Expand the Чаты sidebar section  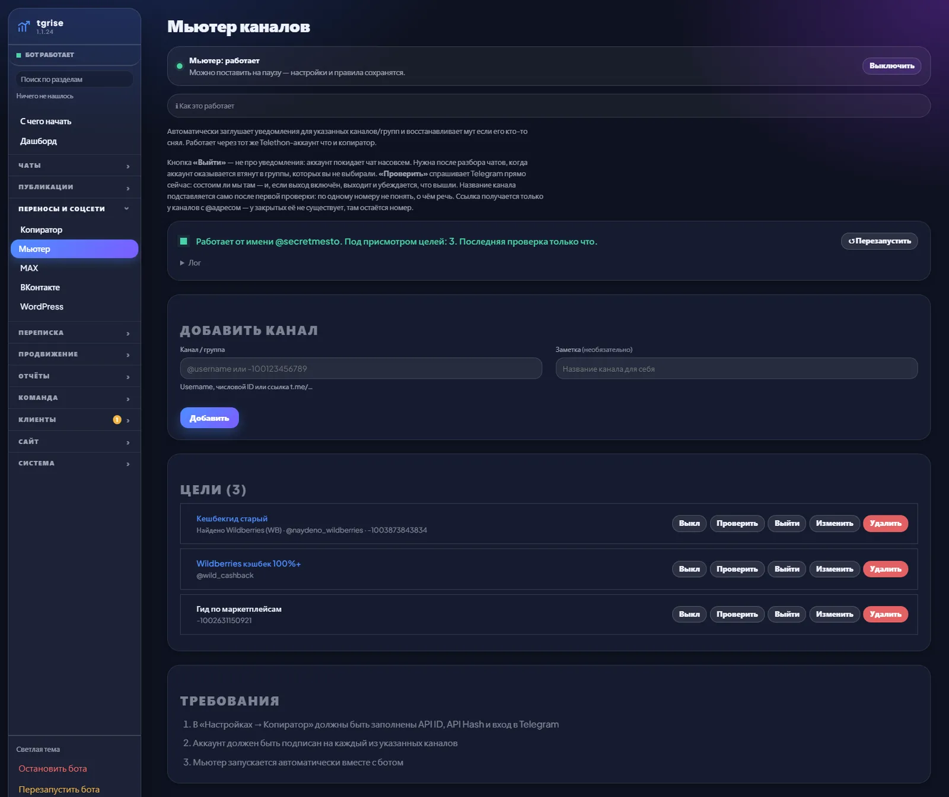(x=74, y=166)
